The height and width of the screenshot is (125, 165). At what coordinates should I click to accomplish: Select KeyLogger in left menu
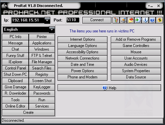coord(42,87)
